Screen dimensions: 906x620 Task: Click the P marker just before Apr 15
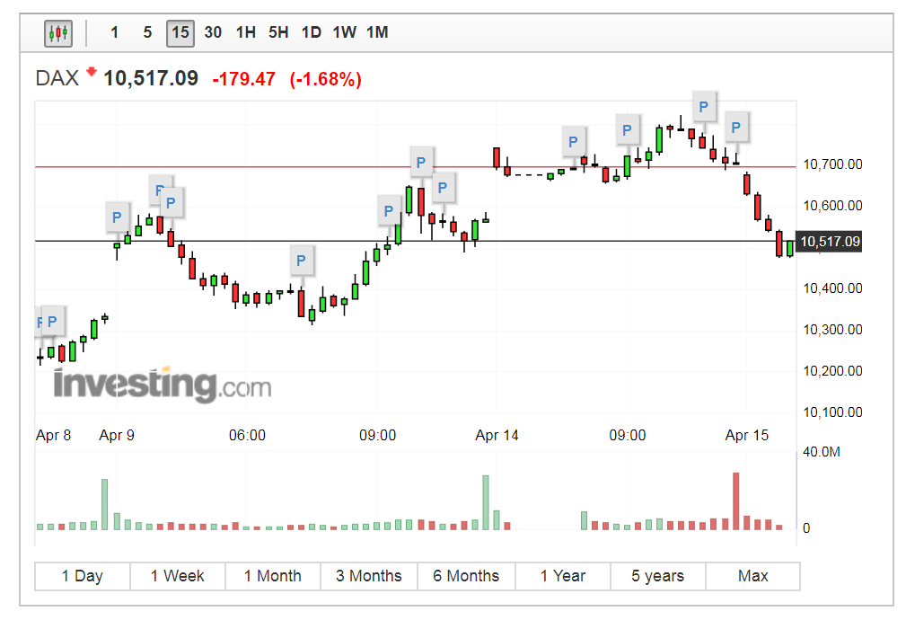pyautogui.click(x=737, y=128)
